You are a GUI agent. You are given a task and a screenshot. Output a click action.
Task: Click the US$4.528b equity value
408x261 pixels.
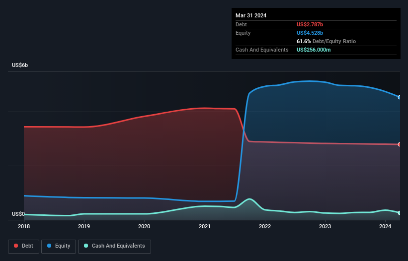[x=310, y=33]
